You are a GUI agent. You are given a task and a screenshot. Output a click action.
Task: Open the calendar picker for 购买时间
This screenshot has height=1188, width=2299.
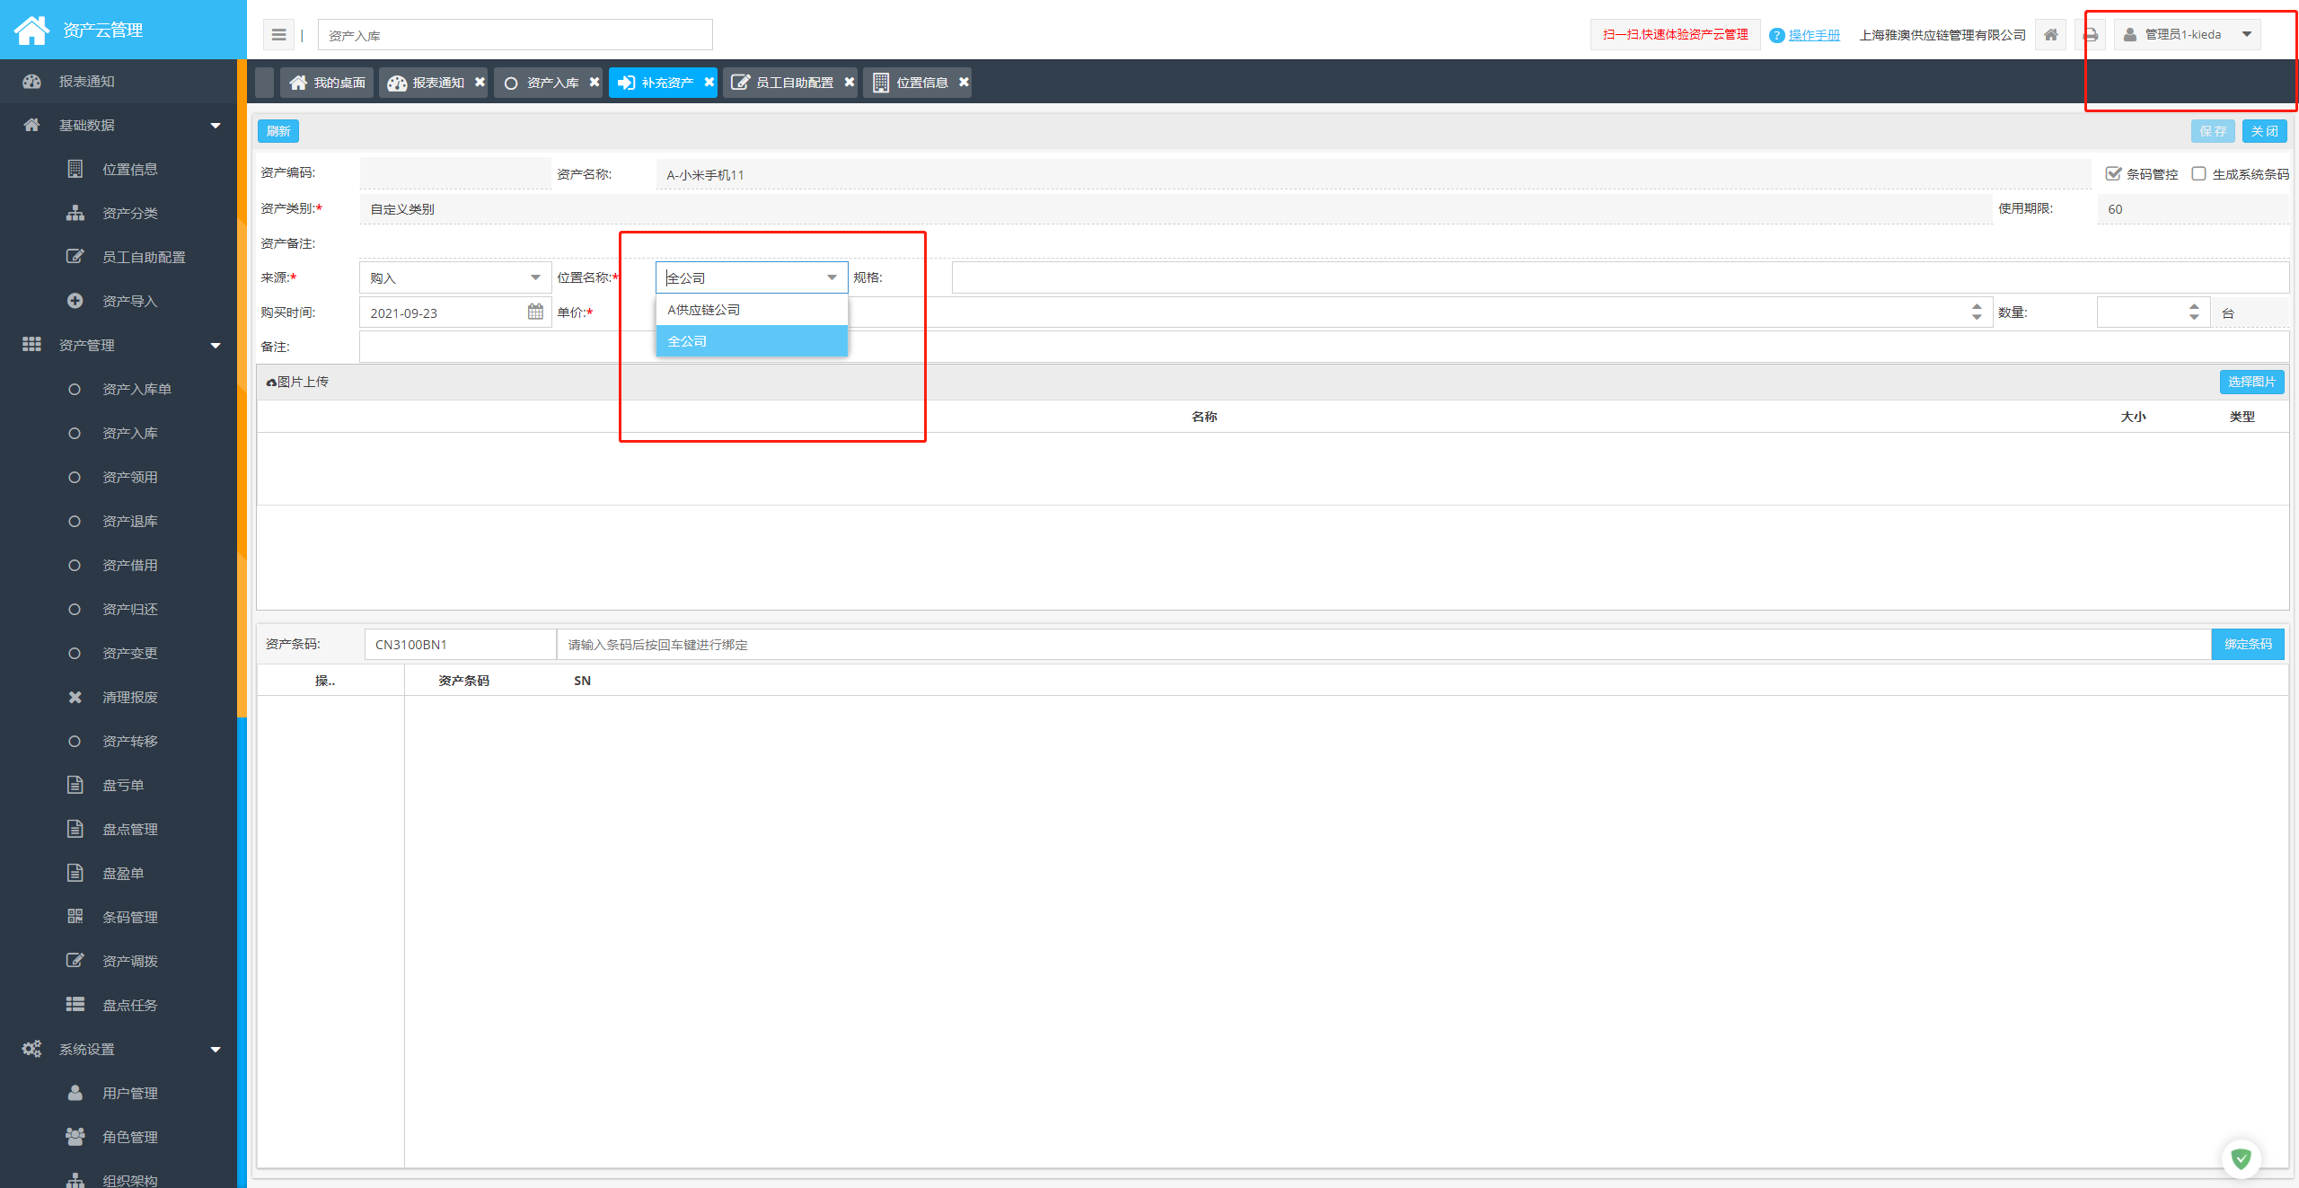(535, 312)
